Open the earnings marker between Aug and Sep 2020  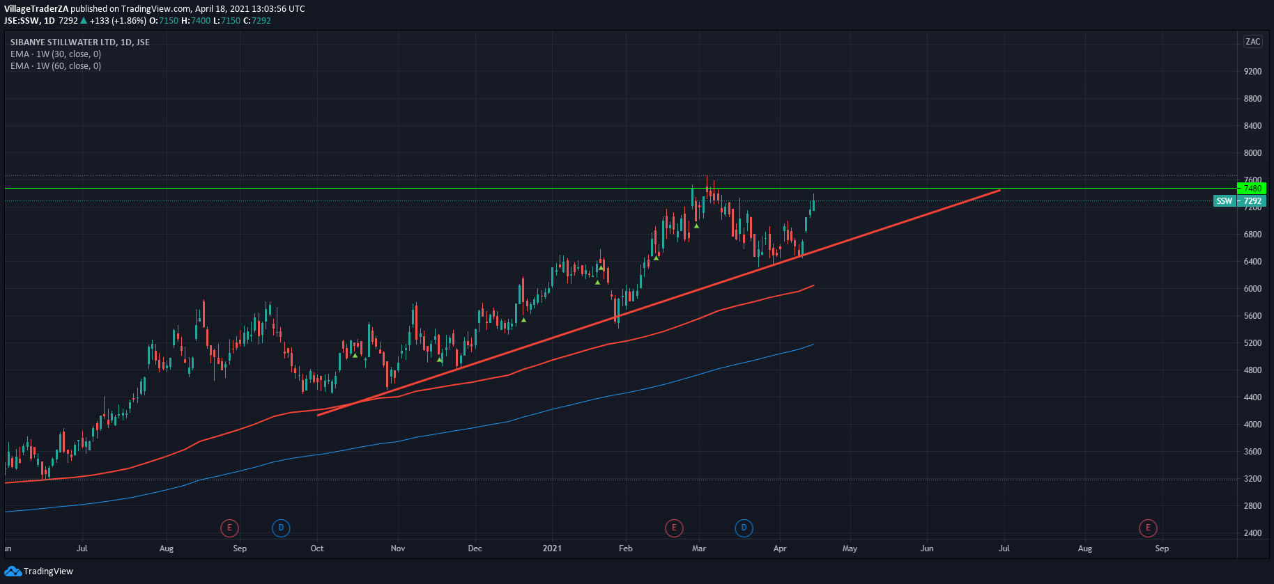pos(229,528)
